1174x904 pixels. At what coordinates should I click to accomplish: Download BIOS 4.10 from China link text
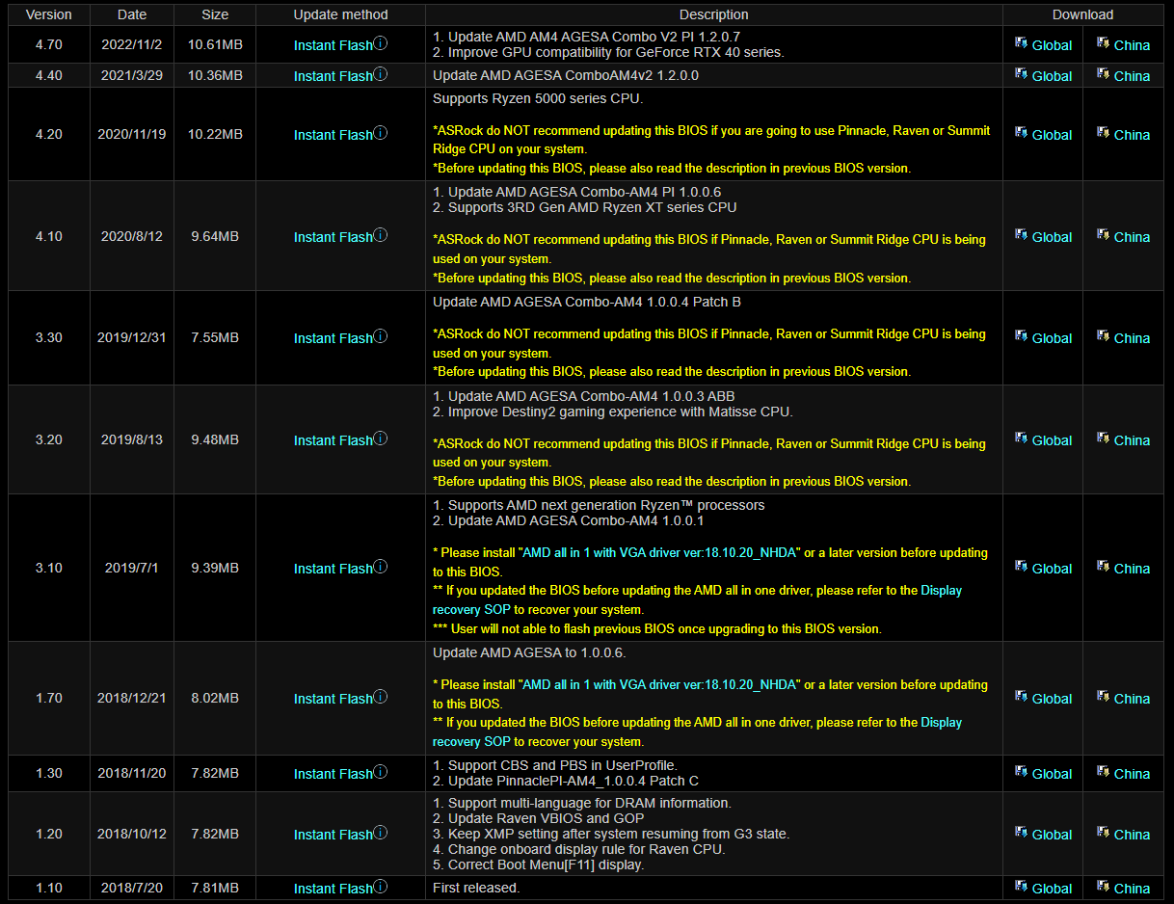coord(1132,237)
